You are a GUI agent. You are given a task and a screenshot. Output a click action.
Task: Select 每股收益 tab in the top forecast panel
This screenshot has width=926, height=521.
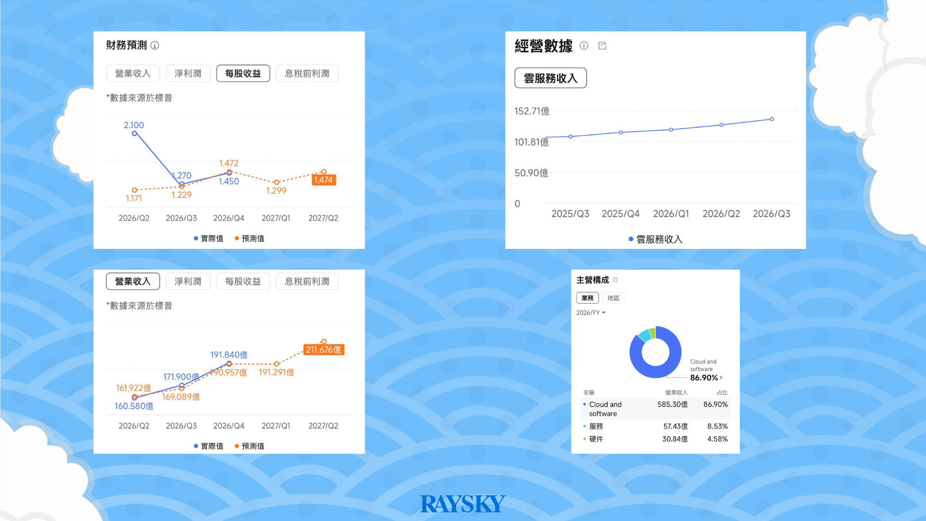pos(243,73)
